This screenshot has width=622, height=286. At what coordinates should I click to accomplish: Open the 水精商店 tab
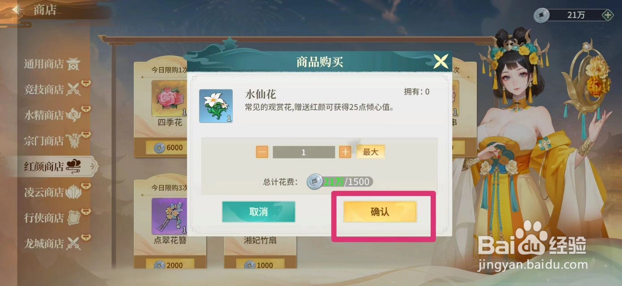click(52, 115)
